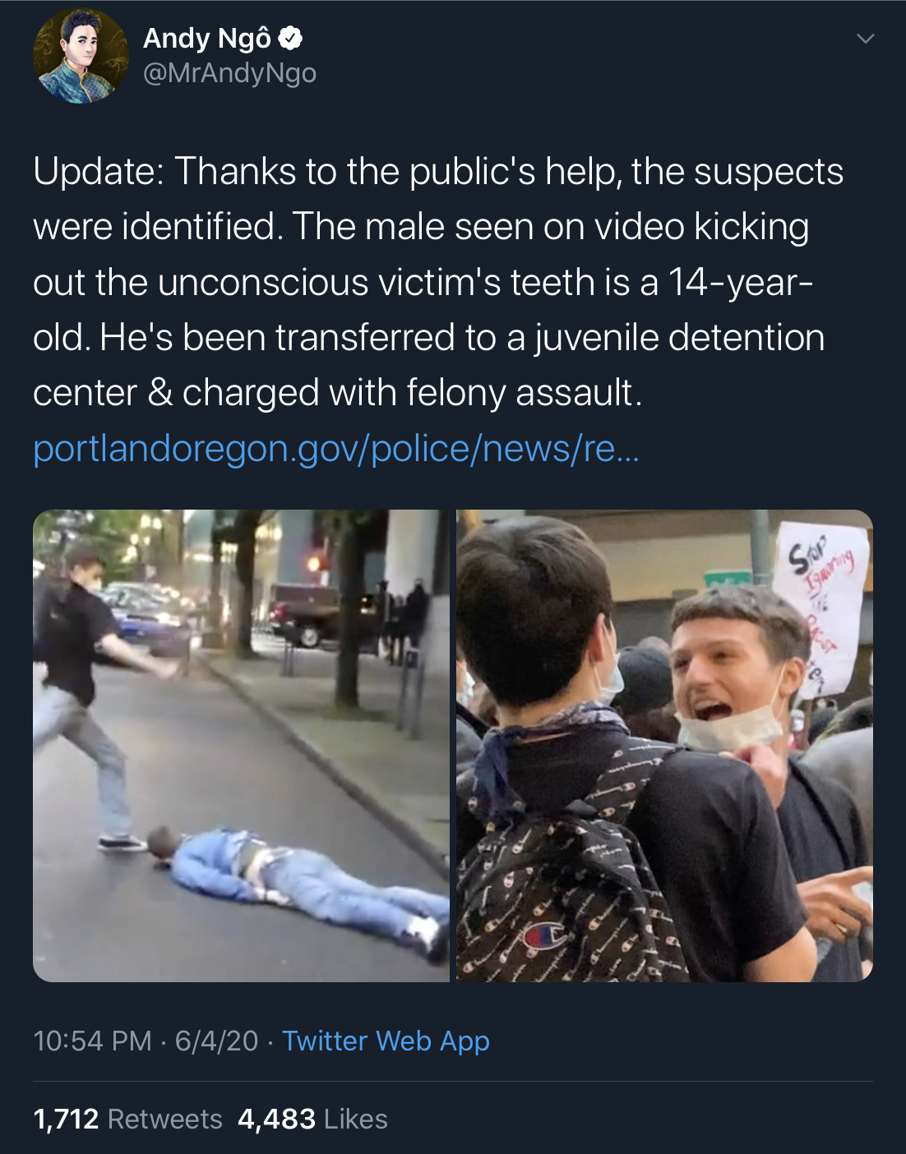This screenshot has height=1154, width=906.
Task: View the left street video image
Action: coord(241,745)
